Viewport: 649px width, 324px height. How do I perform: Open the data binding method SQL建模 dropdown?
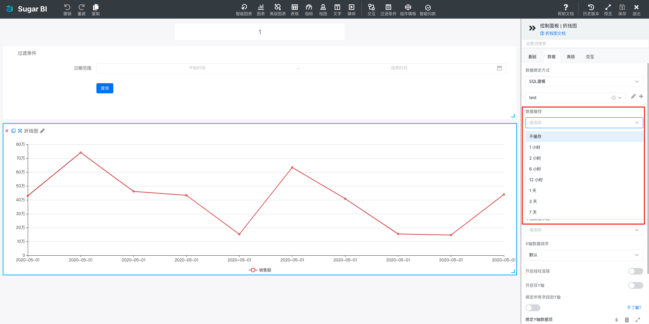pos(584,82)
